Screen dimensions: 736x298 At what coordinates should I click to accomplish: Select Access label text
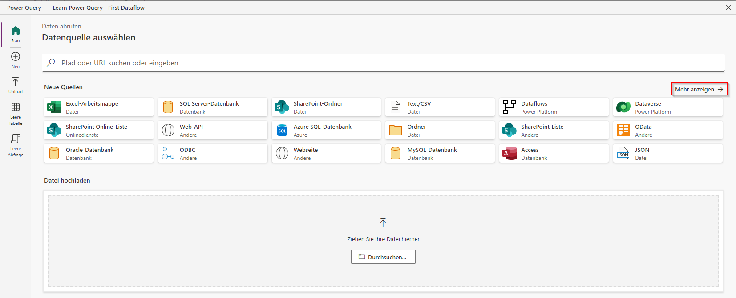pyautogui.click(x=530, y=150)
